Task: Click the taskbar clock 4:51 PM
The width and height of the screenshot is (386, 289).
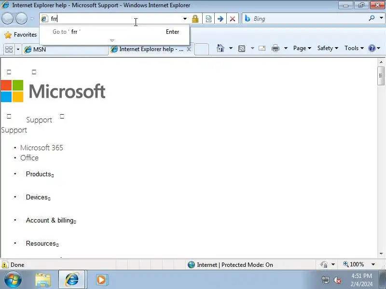Action: pos(361,276)
